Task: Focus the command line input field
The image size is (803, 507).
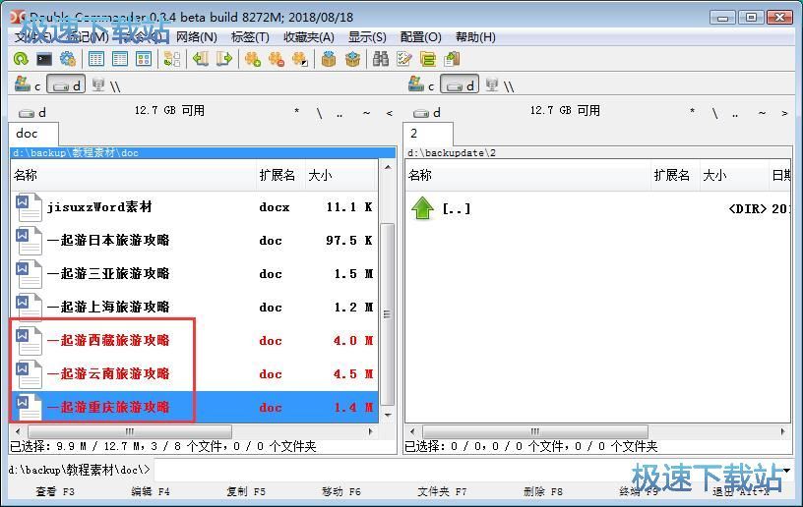Action: click(466, 470)
